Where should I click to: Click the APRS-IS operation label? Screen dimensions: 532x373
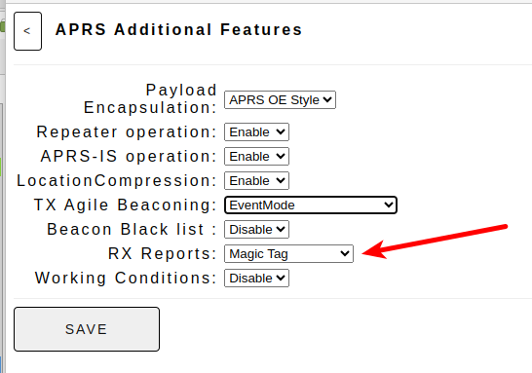coord(129,157)
